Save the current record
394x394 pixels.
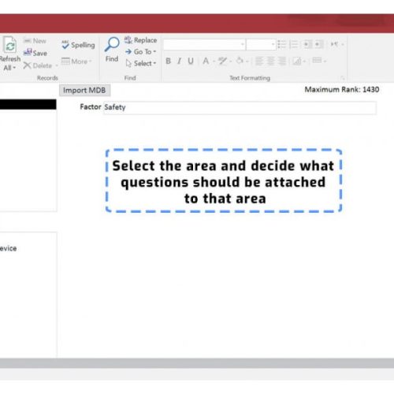coord(35,53)
